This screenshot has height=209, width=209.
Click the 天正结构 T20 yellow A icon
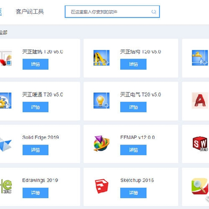[x=102, y=58]
